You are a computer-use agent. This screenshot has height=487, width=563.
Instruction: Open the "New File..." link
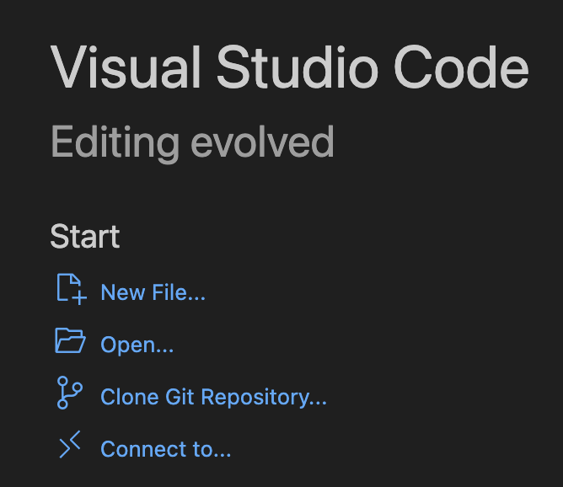coord(153,292)
